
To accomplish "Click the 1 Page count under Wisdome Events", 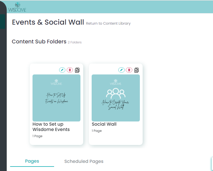I will click(x=38, y=136).
